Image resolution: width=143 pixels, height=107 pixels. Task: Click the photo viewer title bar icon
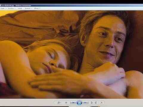[1, 6]
